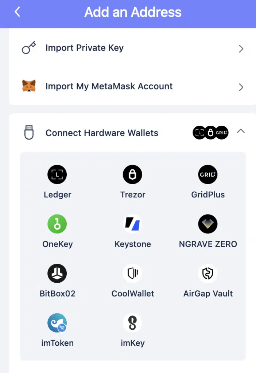Collapse the Connect Hardware Wallets section
The image size is (256, 373).
[241, 131]
